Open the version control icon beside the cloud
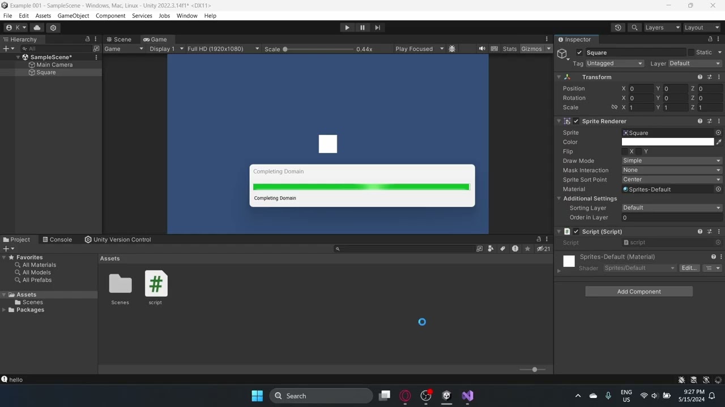725x407 pixels. coord(53,27)
